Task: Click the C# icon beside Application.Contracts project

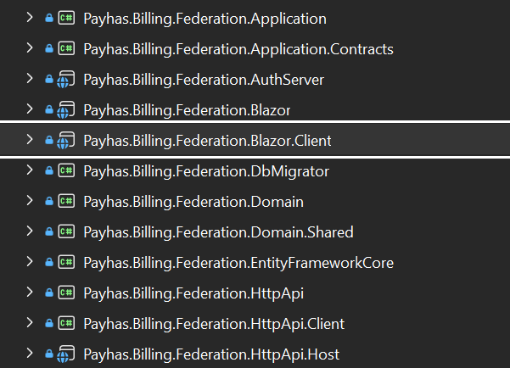Action: click(66, 49)
